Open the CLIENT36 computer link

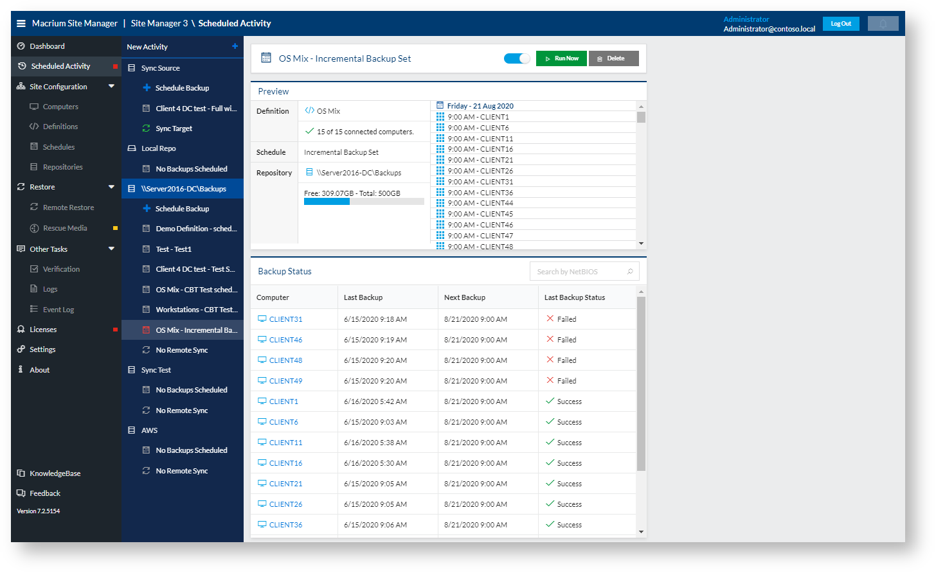(x=285, y=525)
